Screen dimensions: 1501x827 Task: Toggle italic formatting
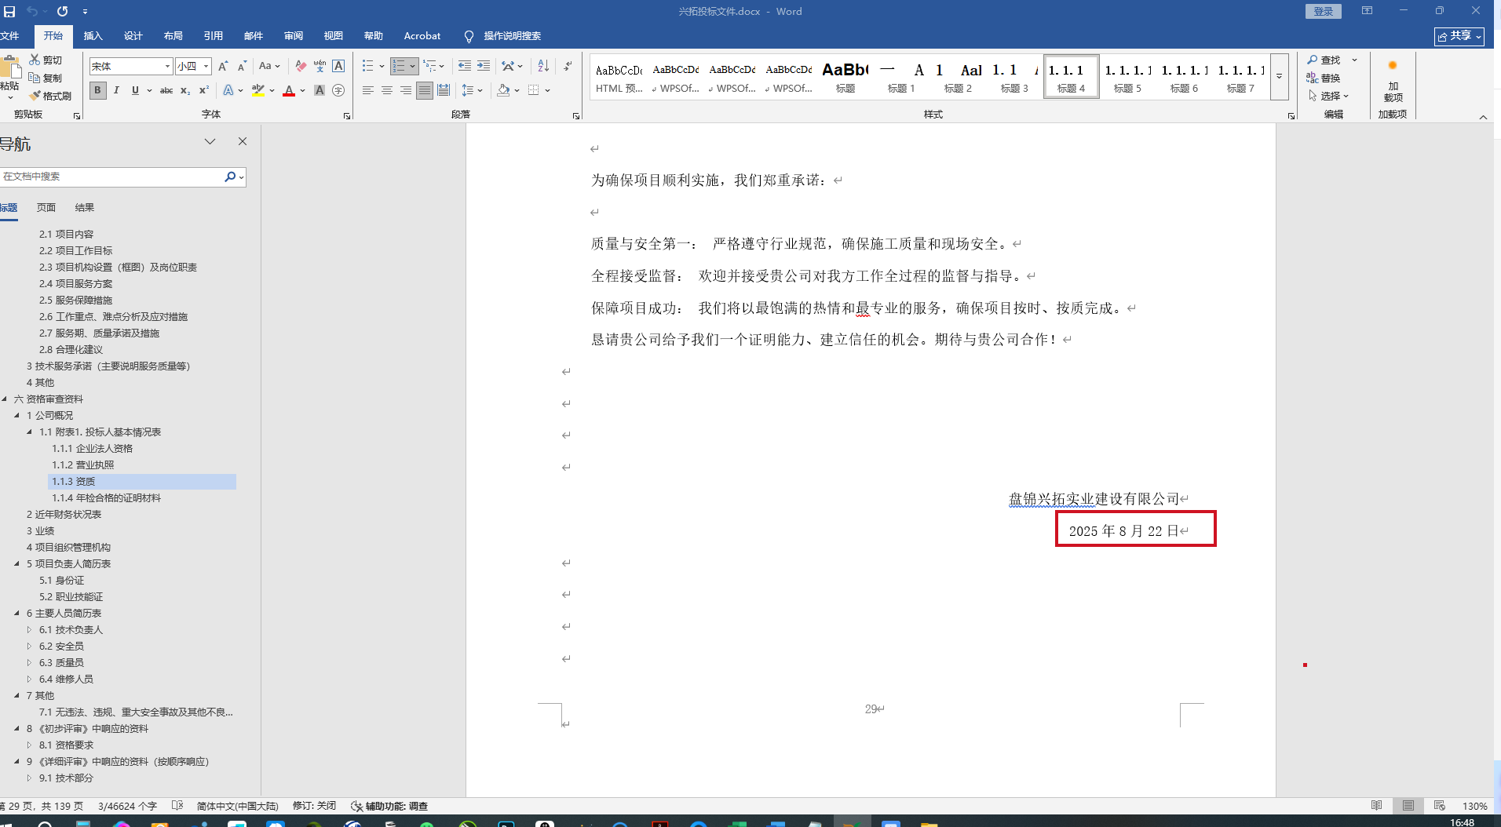(x=116, y=90)
